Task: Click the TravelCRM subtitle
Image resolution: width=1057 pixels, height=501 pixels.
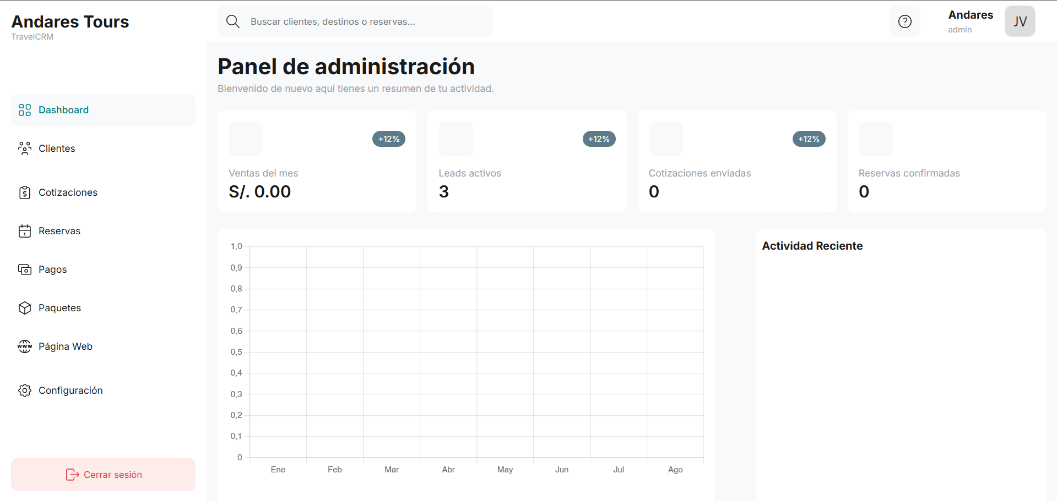Action: (x=32, y=37)
